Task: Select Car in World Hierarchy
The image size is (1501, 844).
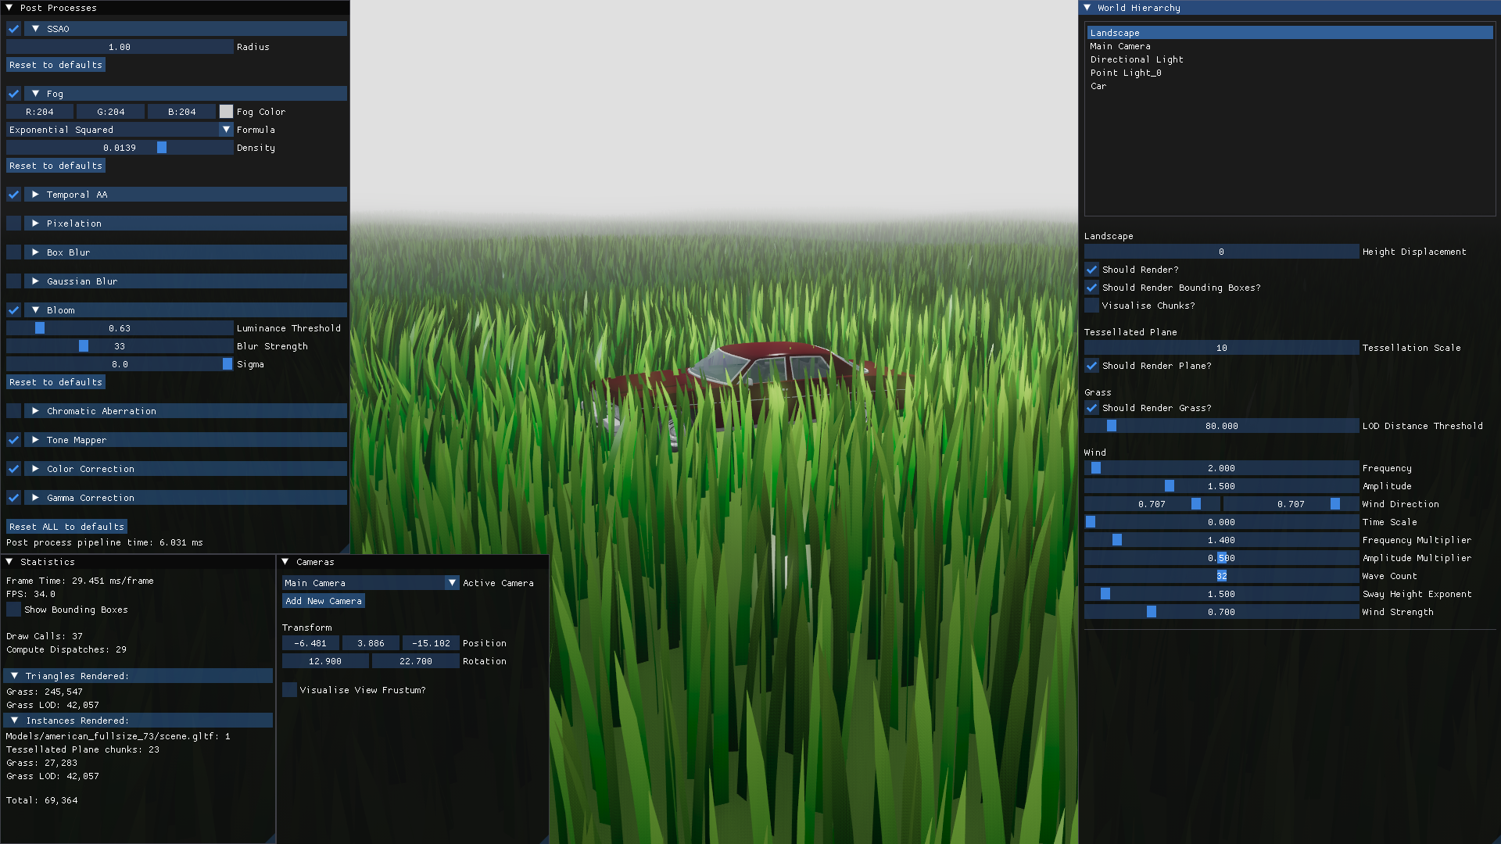Action: click(1098, 86)
